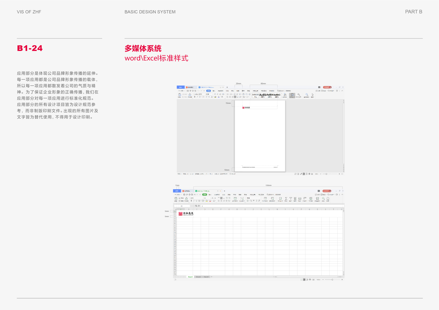The width and height of the screenshot is (439, 310).
Task: Open the font size dropdown in Excel
Action: 210,198
